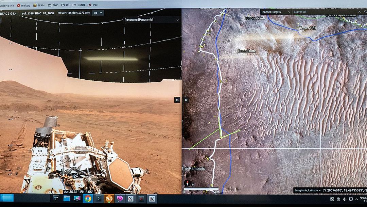Show hidden tray icons with up arrow
This screenshot has width=367, height=207.
pos(356,199)
